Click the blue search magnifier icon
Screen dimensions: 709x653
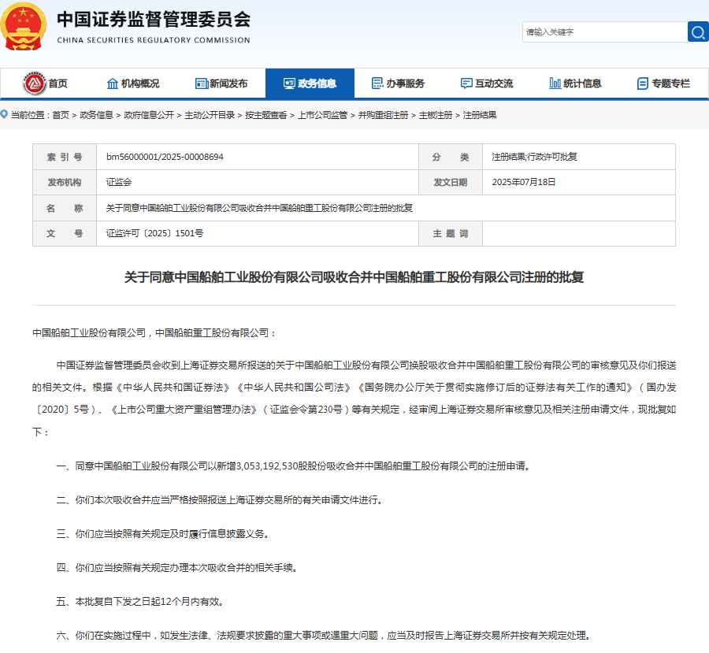pos(698,32)
